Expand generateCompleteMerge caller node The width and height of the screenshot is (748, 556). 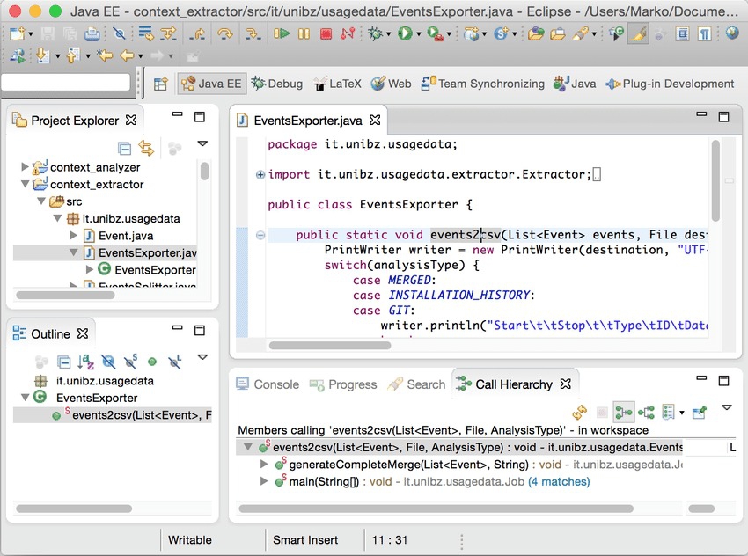[x=265, y=465]
